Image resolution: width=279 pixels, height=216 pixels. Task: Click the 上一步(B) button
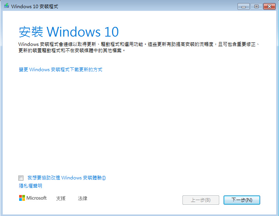pyautogui.click(x=201, y=200)
